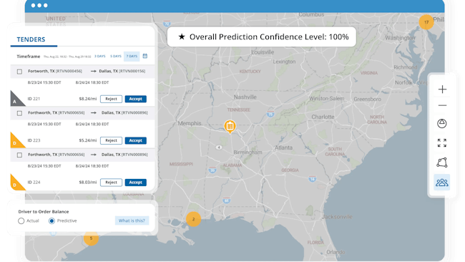This screenshot has height=262, width=465.
Task: Open the orange cluster marker labeled 2
Action: [x=193, y=219]
